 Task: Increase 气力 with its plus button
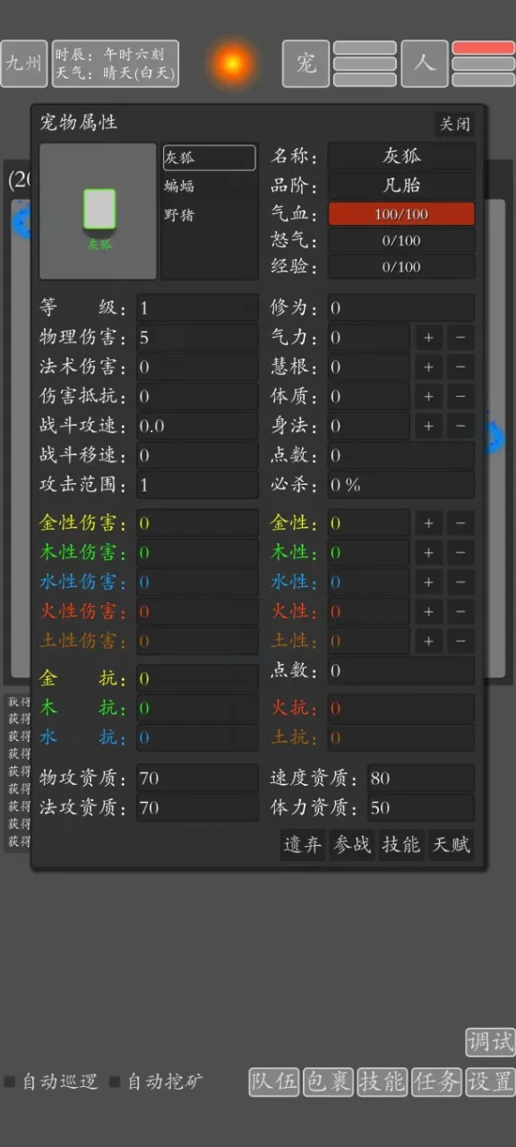(428, 338)
